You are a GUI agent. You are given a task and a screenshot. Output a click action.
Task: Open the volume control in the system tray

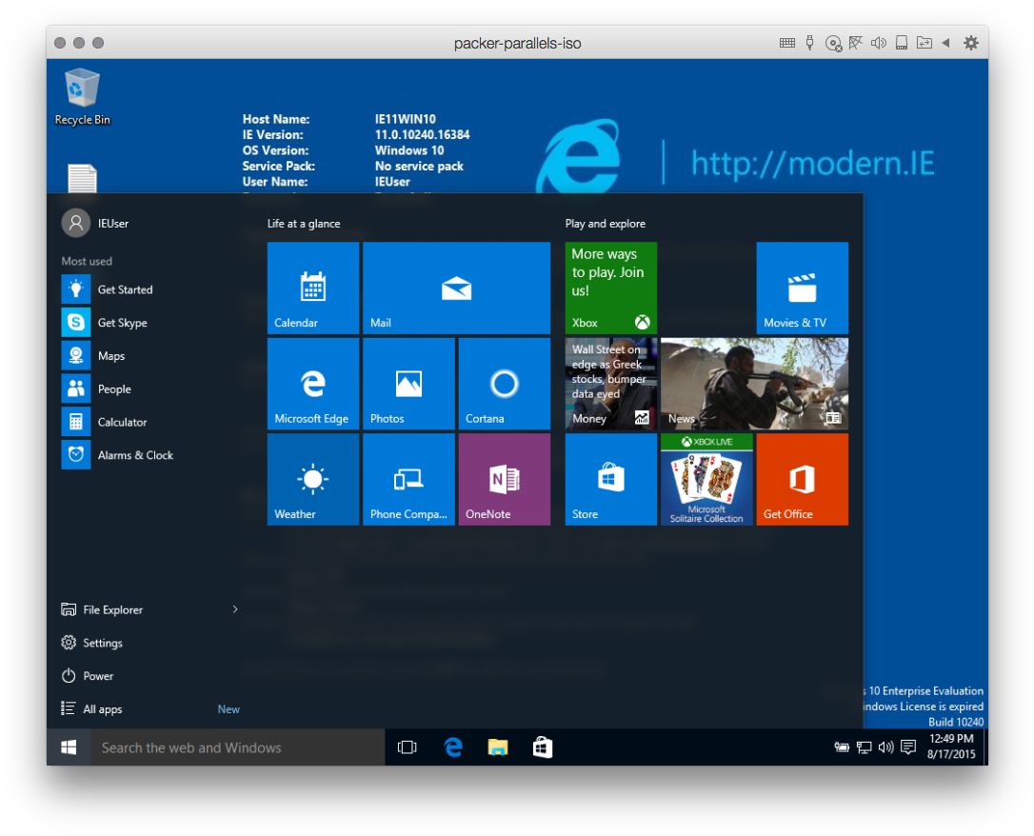[x=885, y=747]
